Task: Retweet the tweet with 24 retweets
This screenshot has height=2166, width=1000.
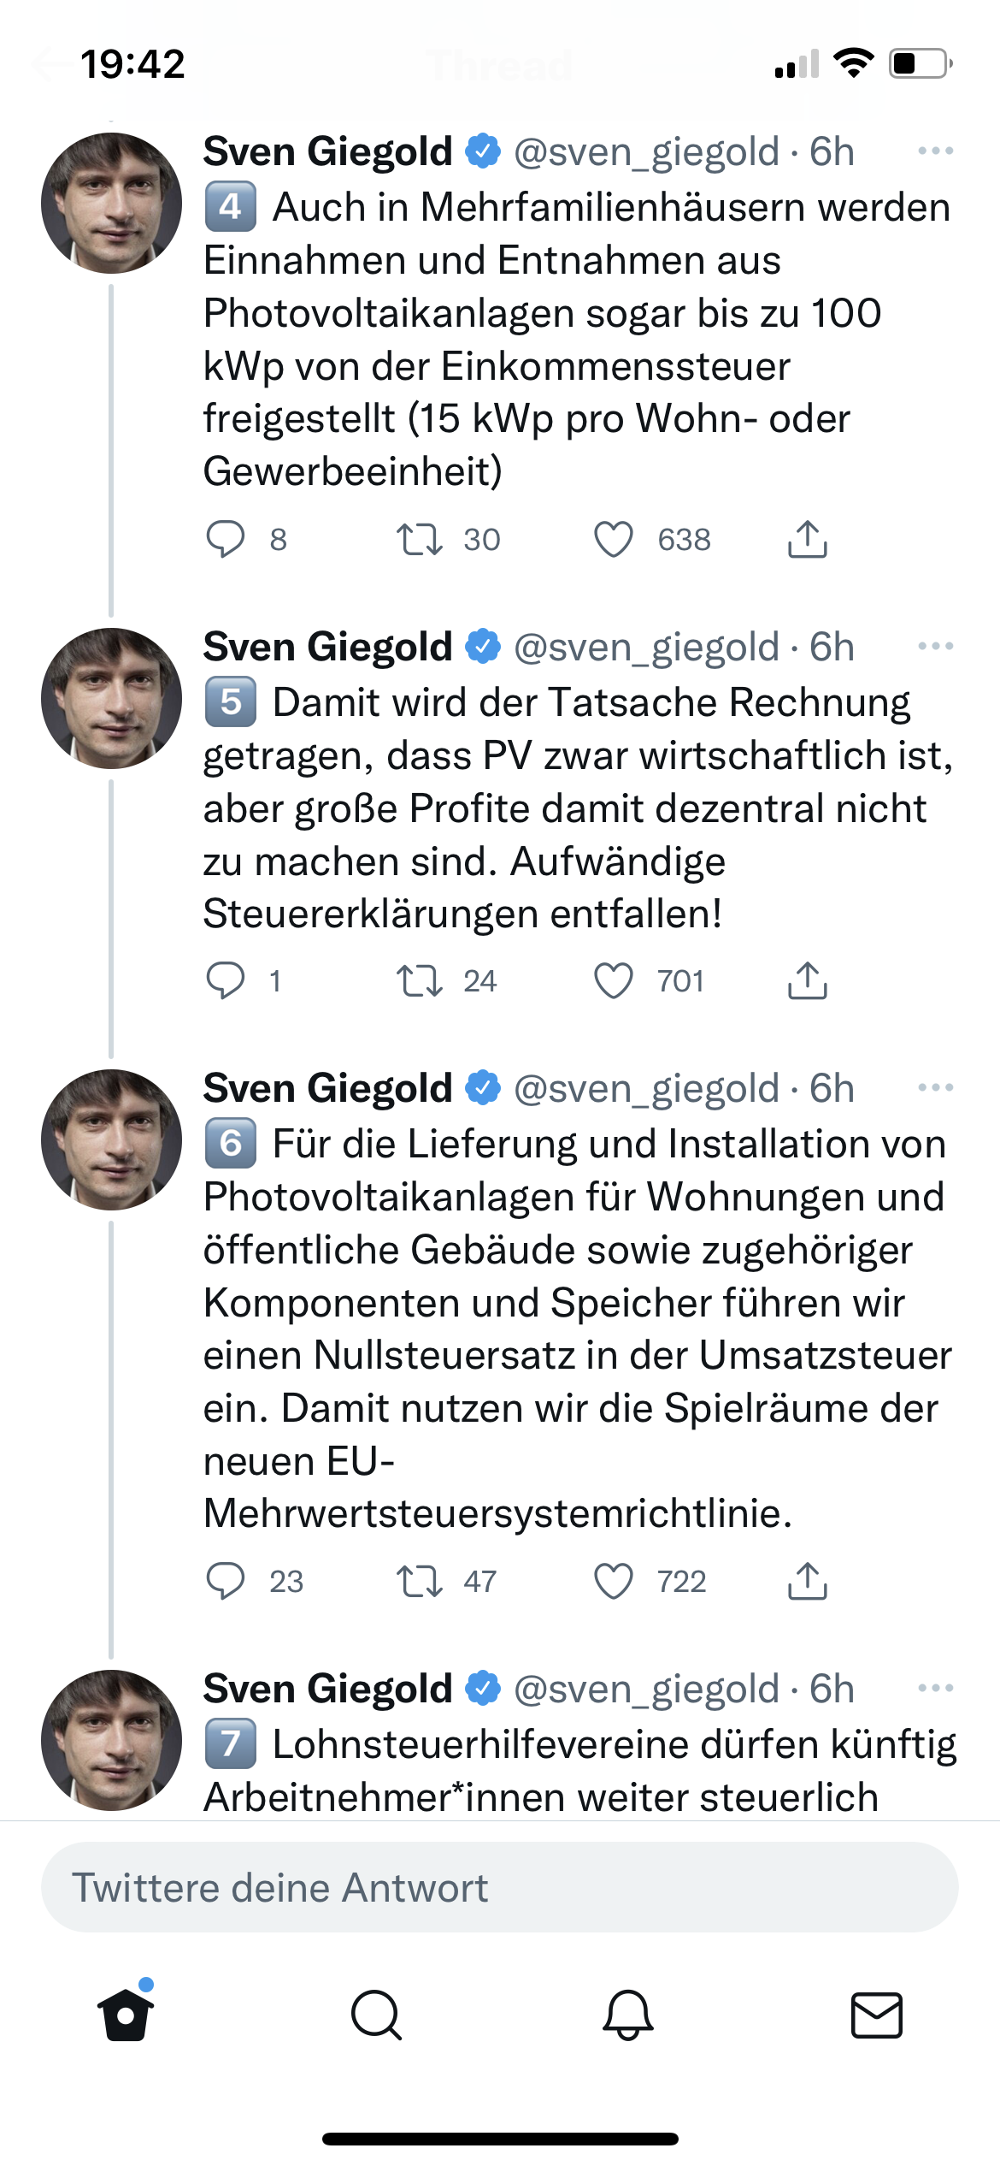Action: pos(419,981)
